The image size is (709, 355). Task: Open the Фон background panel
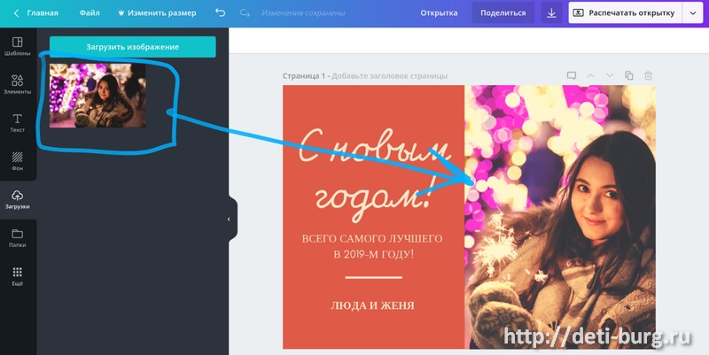click(17, 161)
